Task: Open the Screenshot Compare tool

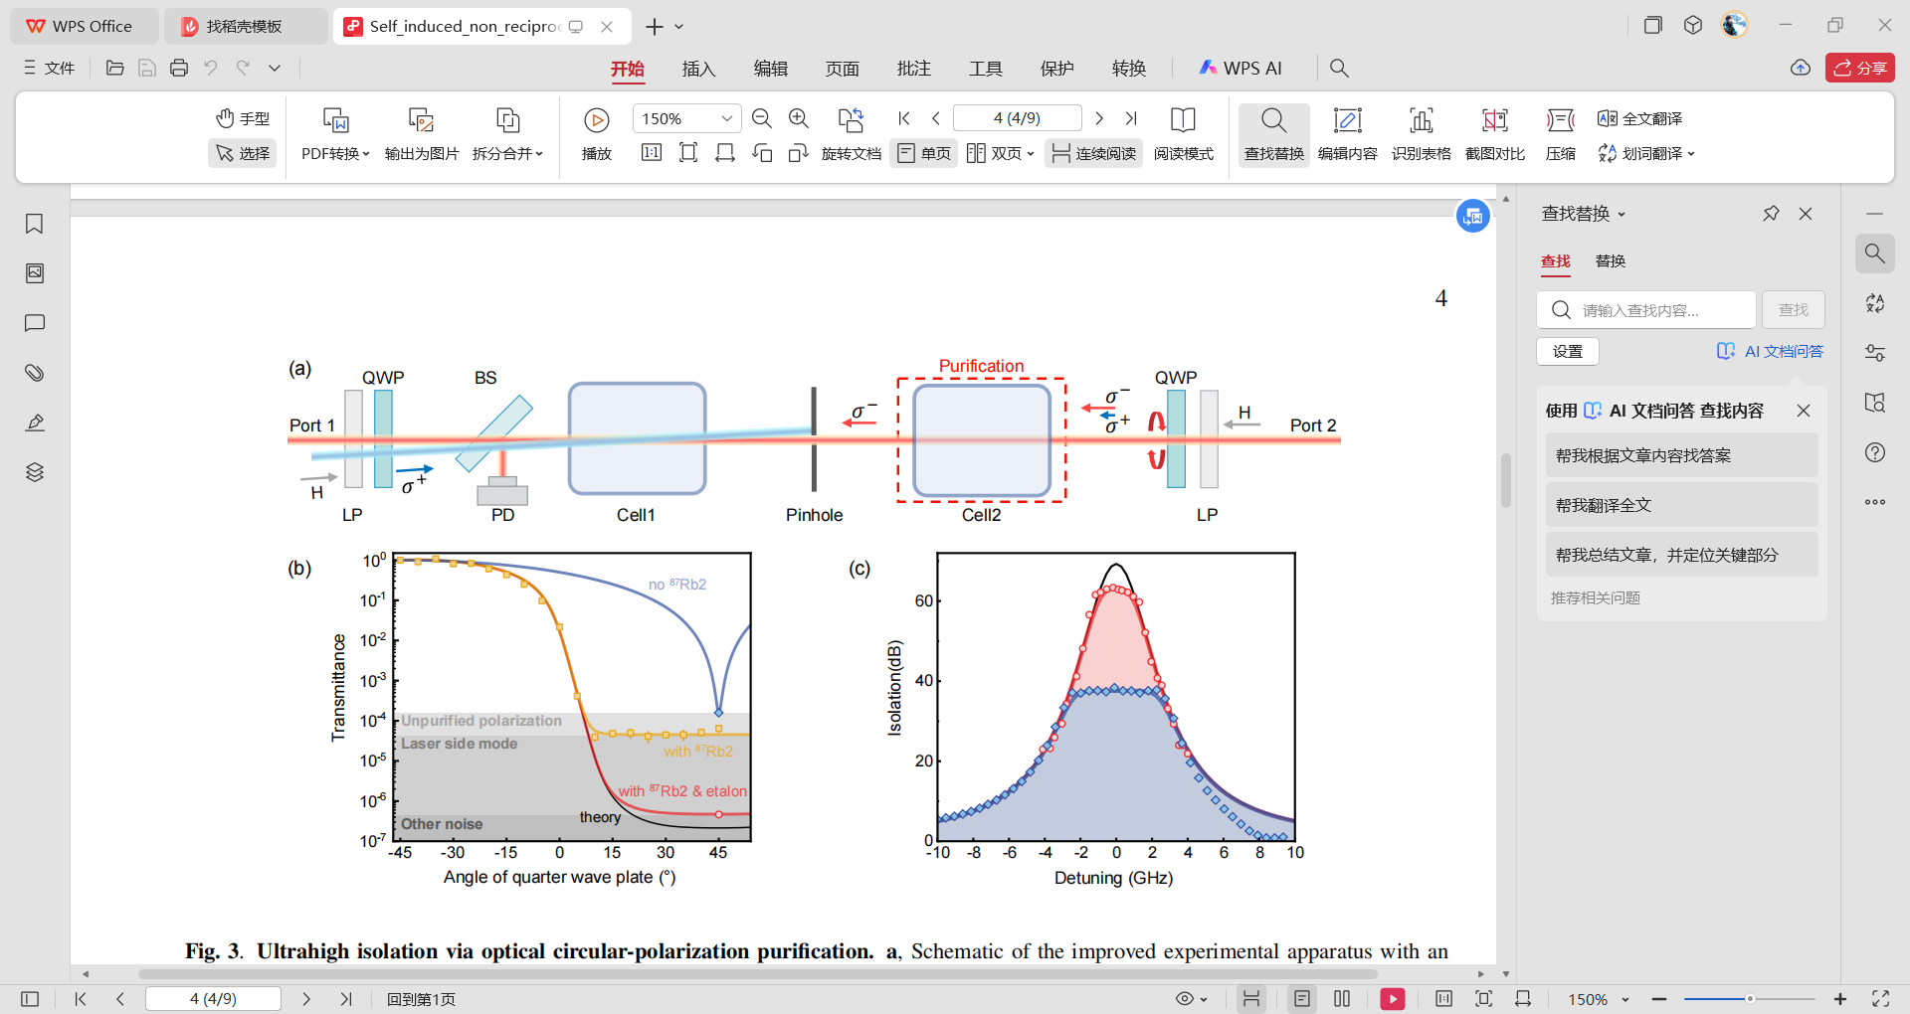Action: click(x=1494, y=120)
